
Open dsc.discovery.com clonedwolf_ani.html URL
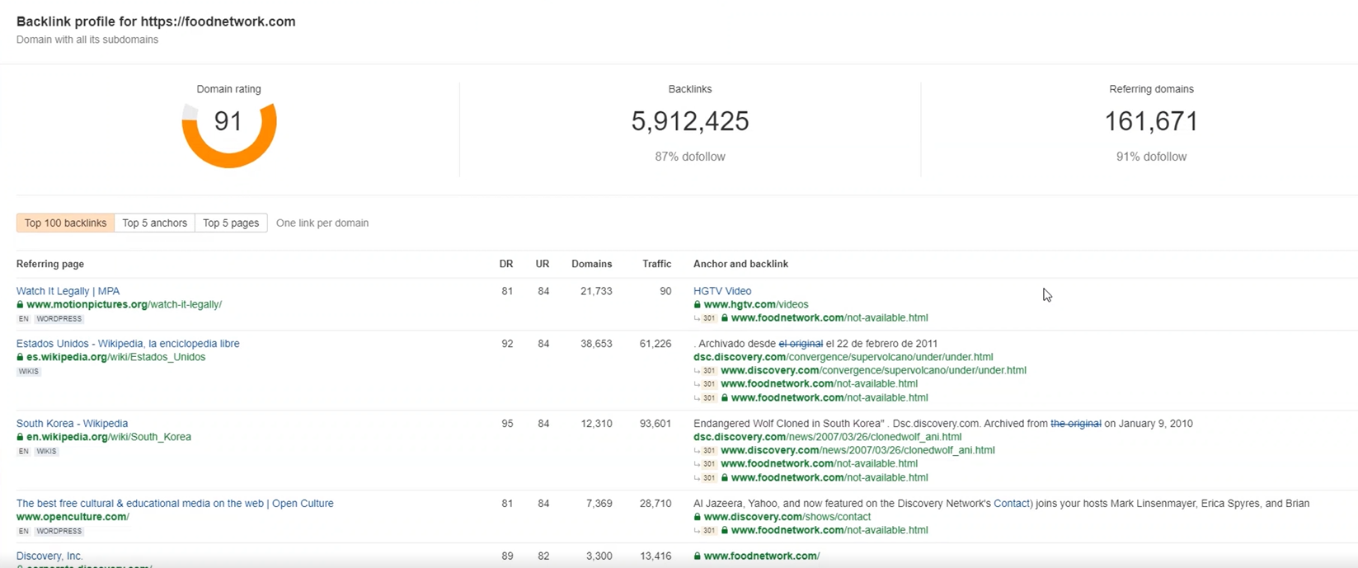pyautogui.click(x=827, y=437)
